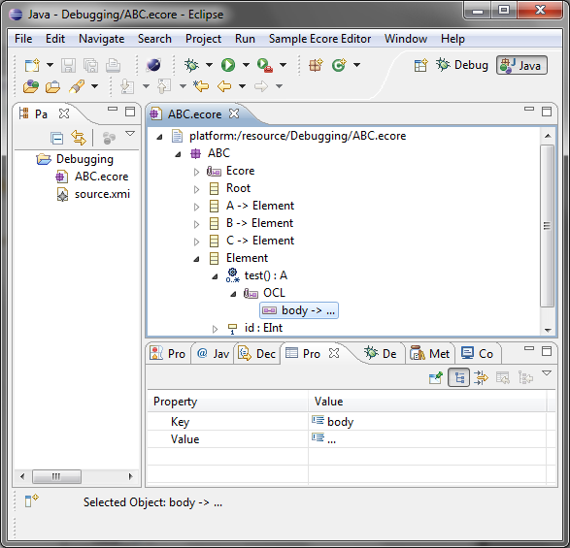Select the body -> ... tree entry
Viewport: 570px width, 548px height.
(299, 310)
